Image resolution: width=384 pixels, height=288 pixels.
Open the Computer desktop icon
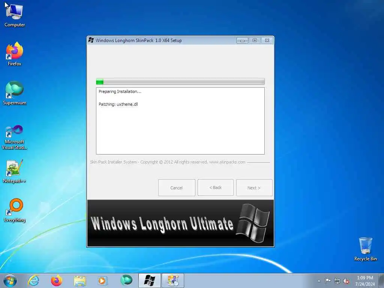(x=15, y=15)
